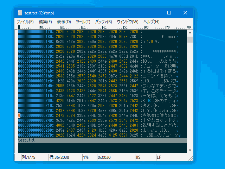Image resolution: width=225 pixels, height=169 pixels.
Task: Click address 0000000000000130:
Action: (36, 37)
